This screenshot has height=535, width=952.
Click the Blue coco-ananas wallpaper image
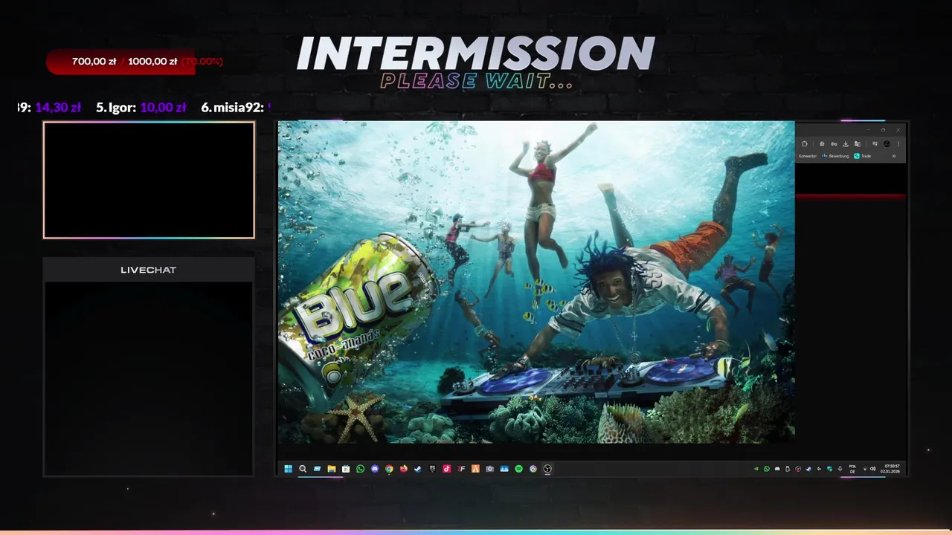pyautogui.click(x=535, y=282)
